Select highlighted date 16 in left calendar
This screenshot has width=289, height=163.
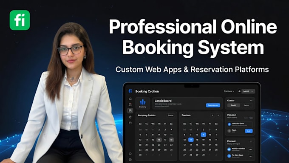click(159, 140)
